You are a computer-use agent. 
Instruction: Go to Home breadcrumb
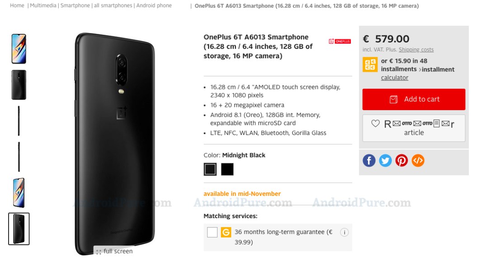(17, 5)
